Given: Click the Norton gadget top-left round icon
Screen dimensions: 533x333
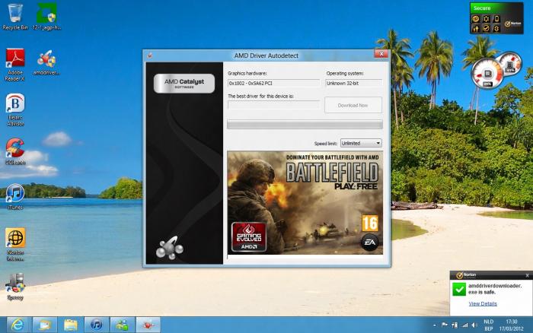Looking at the screenshot, I should [x=476, y=19].
